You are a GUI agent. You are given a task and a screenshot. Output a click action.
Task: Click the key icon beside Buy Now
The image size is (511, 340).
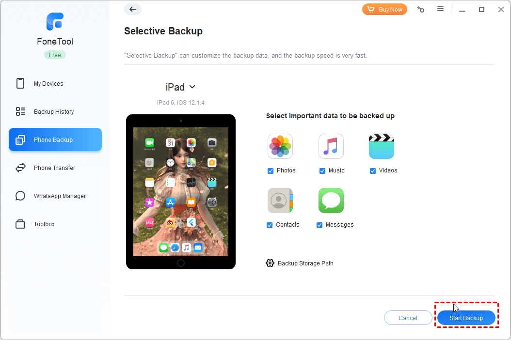pyautogui.click(x=421, y=10)
